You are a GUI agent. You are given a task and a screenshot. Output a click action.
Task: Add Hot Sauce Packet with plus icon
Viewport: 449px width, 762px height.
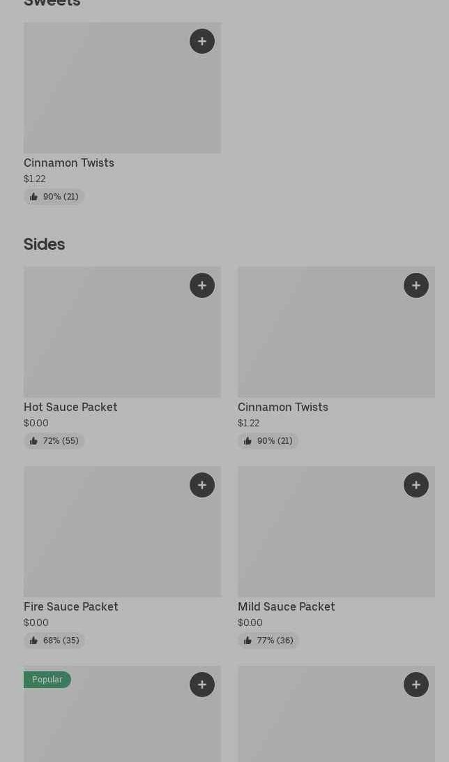coord(202,285)
